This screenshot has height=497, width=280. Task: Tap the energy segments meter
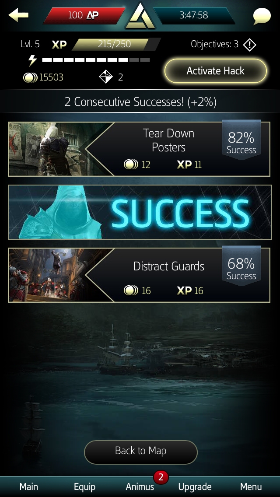pos(96,60)
